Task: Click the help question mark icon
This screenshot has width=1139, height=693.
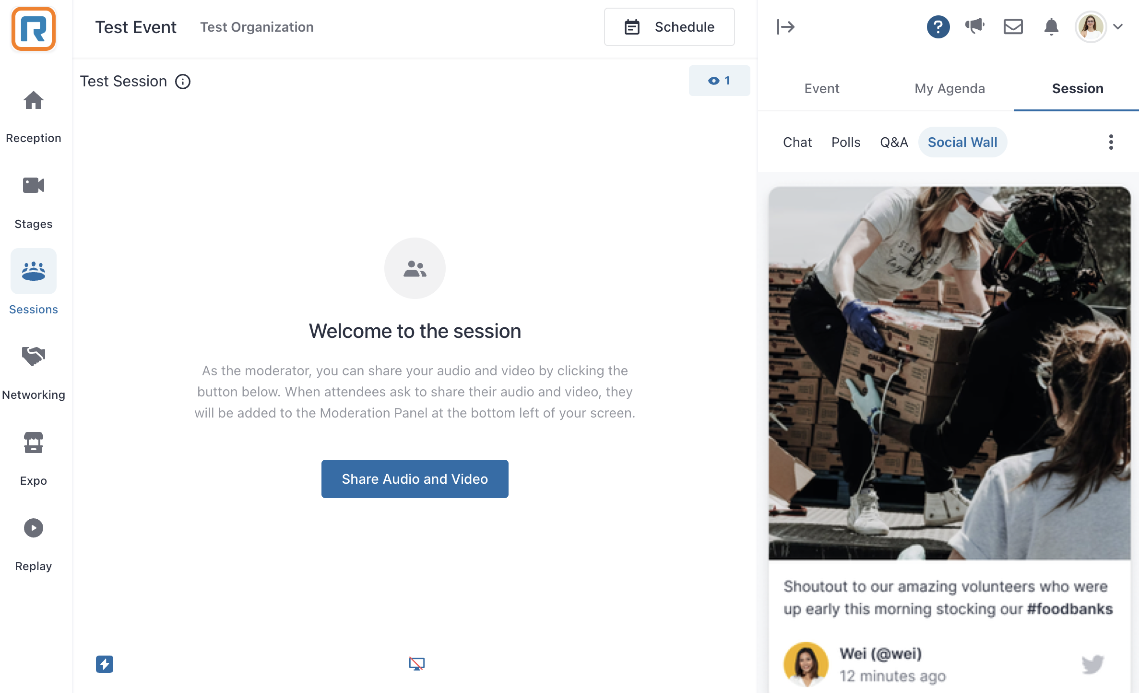Action: (938, 27)
